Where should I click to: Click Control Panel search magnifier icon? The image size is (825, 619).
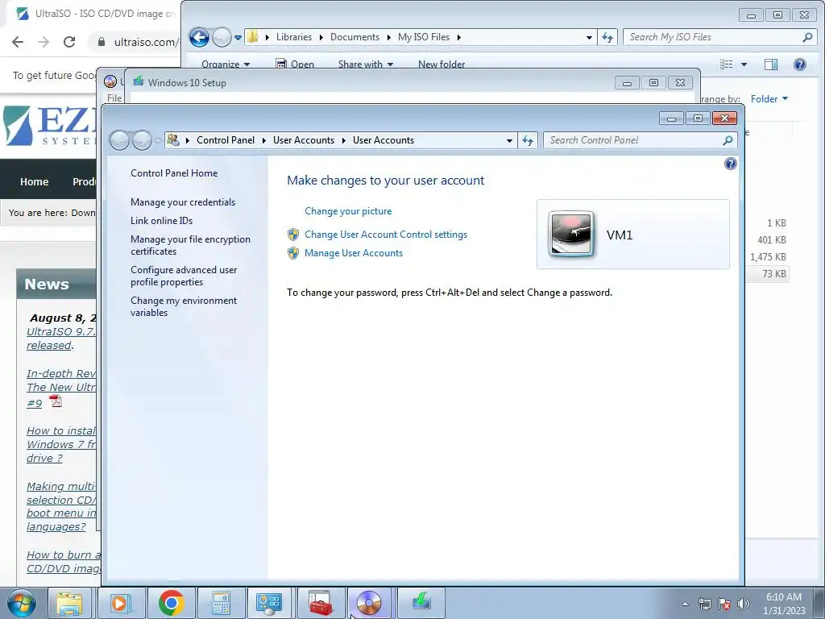coord(728,140)
